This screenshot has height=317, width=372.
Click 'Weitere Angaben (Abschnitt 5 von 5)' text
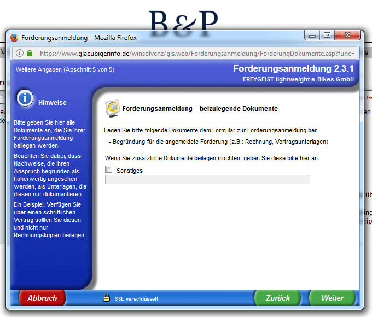[x=65, y=69]
